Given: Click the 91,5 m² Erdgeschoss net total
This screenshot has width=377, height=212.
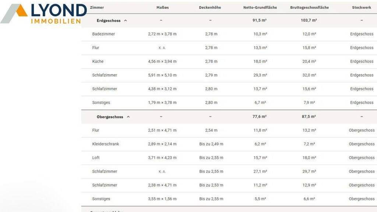Looking at the screenshot, I should tap(260, 20).
